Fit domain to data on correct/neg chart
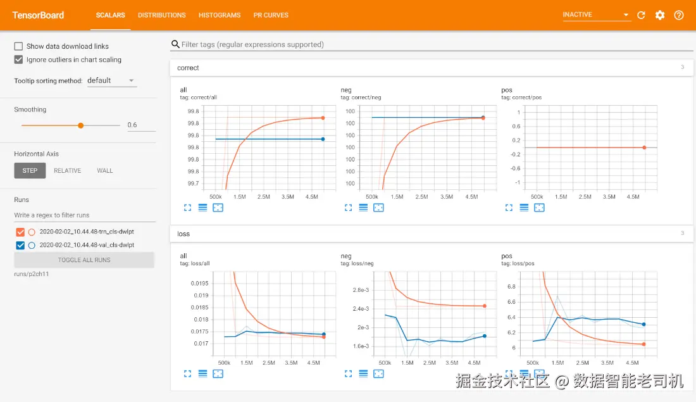 coord(378,208)
